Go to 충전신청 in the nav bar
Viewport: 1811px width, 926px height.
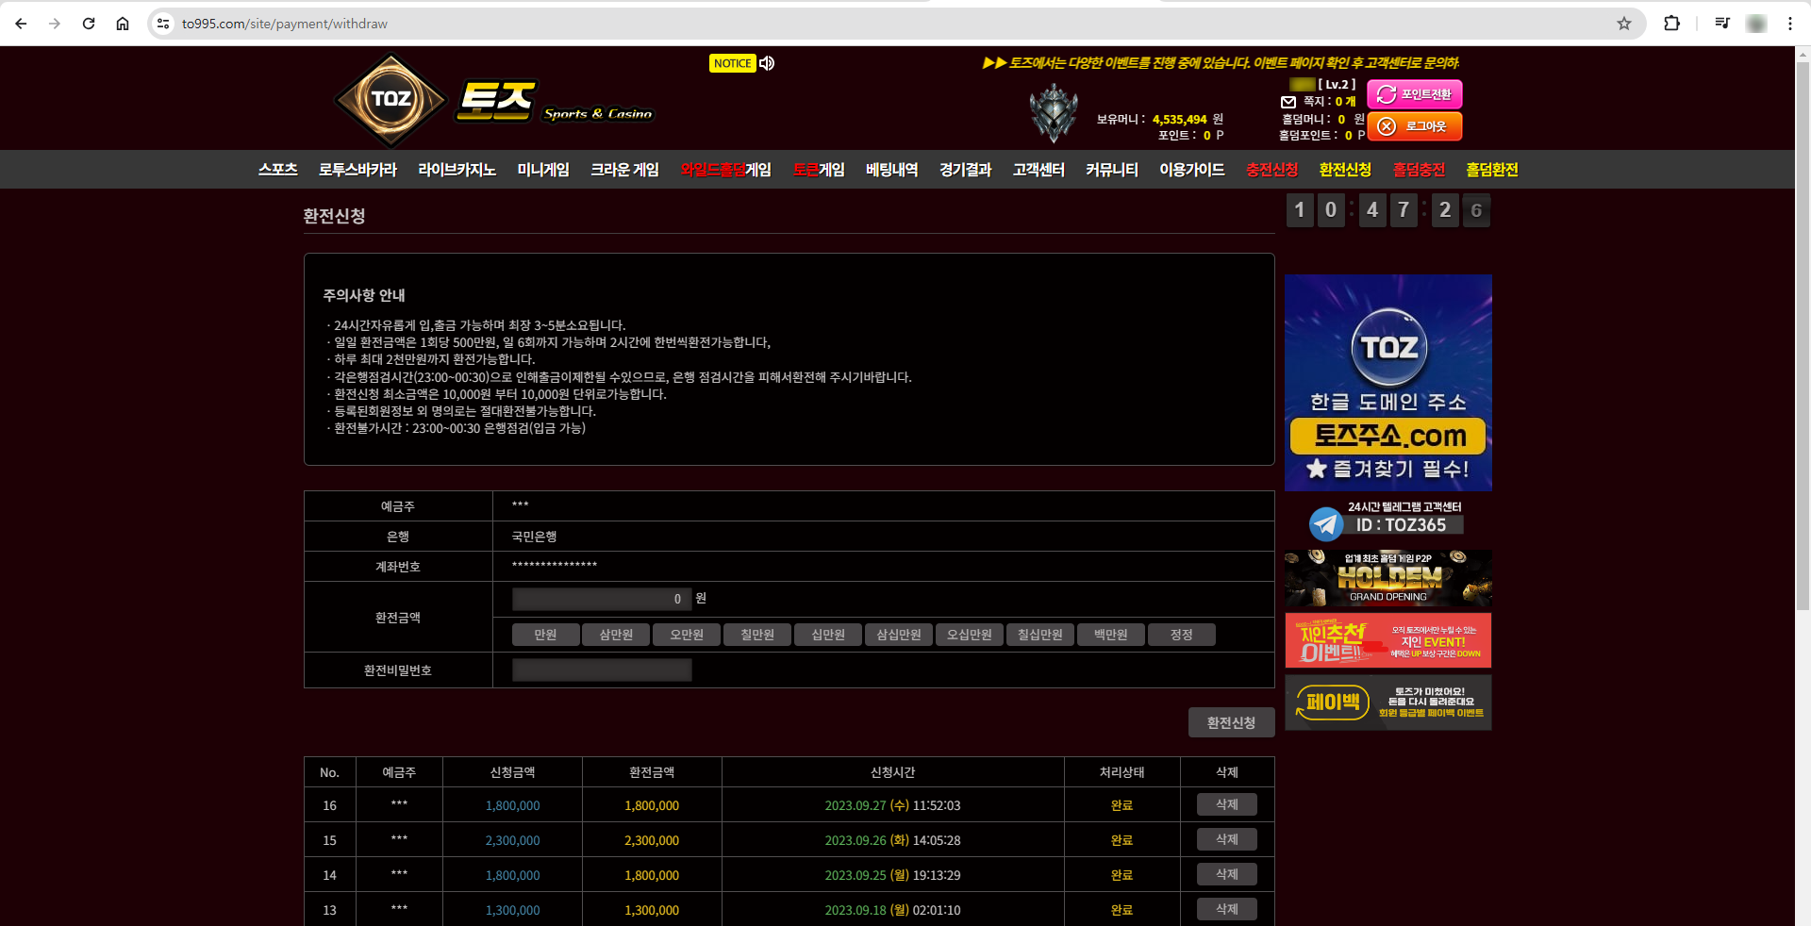1271,170
